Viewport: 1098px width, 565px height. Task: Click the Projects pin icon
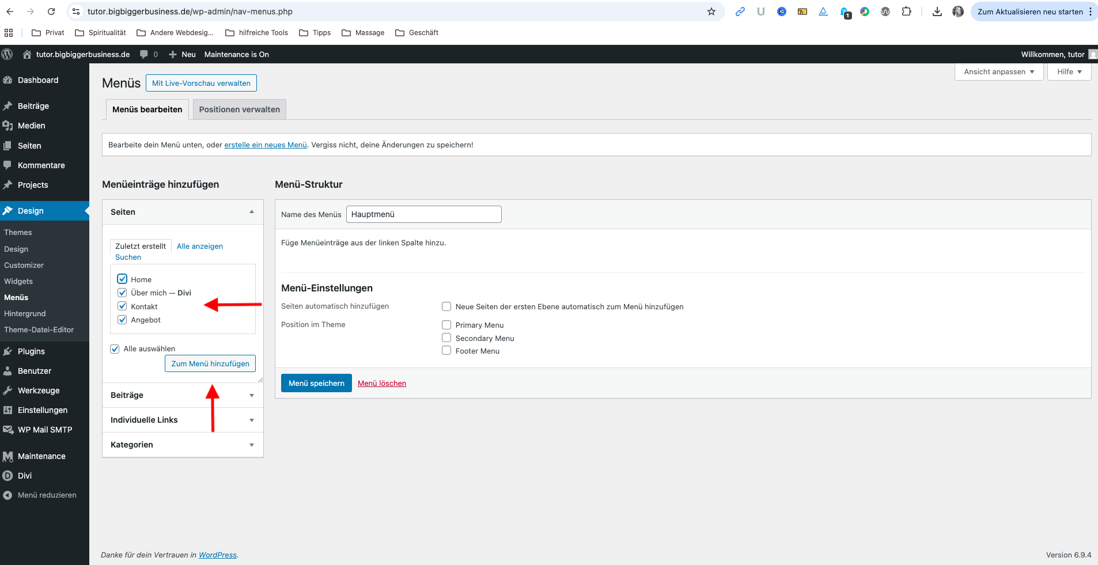coord(7,185)
